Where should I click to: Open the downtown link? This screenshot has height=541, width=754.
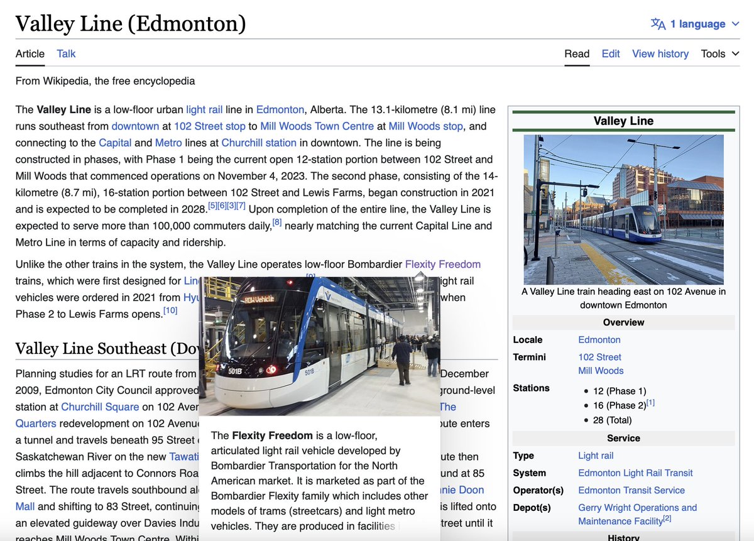tap(135, 126)
